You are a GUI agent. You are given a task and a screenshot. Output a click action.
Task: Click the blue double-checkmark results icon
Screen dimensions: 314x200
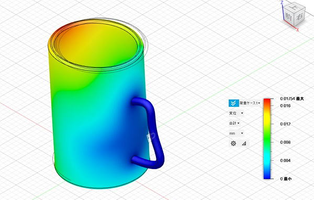pyautogui.click(x=233, y=103)
